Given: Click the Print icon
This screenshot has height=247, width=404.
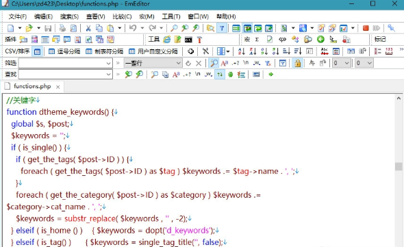Looking at the screenshot, I should [62, 28].
